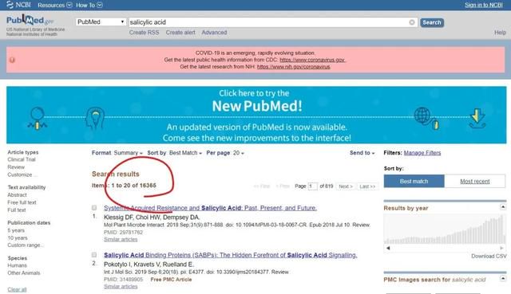The height and width of the screenshot is (294, 511).
Task: Click the left arrow under year chart
Action: (388, 248)
